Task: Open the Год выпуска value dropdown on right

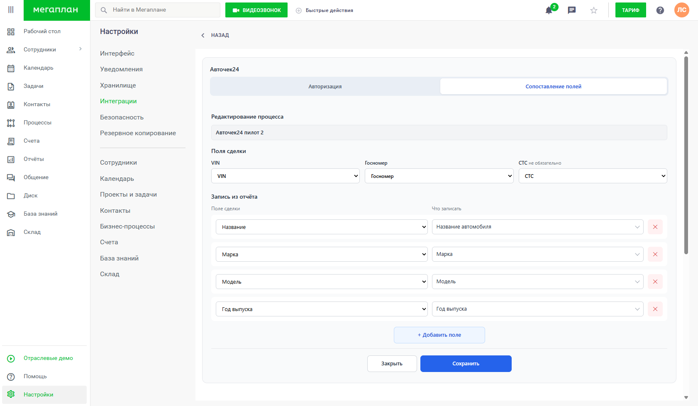Action: pyautogui.click(x=537, y=309)
